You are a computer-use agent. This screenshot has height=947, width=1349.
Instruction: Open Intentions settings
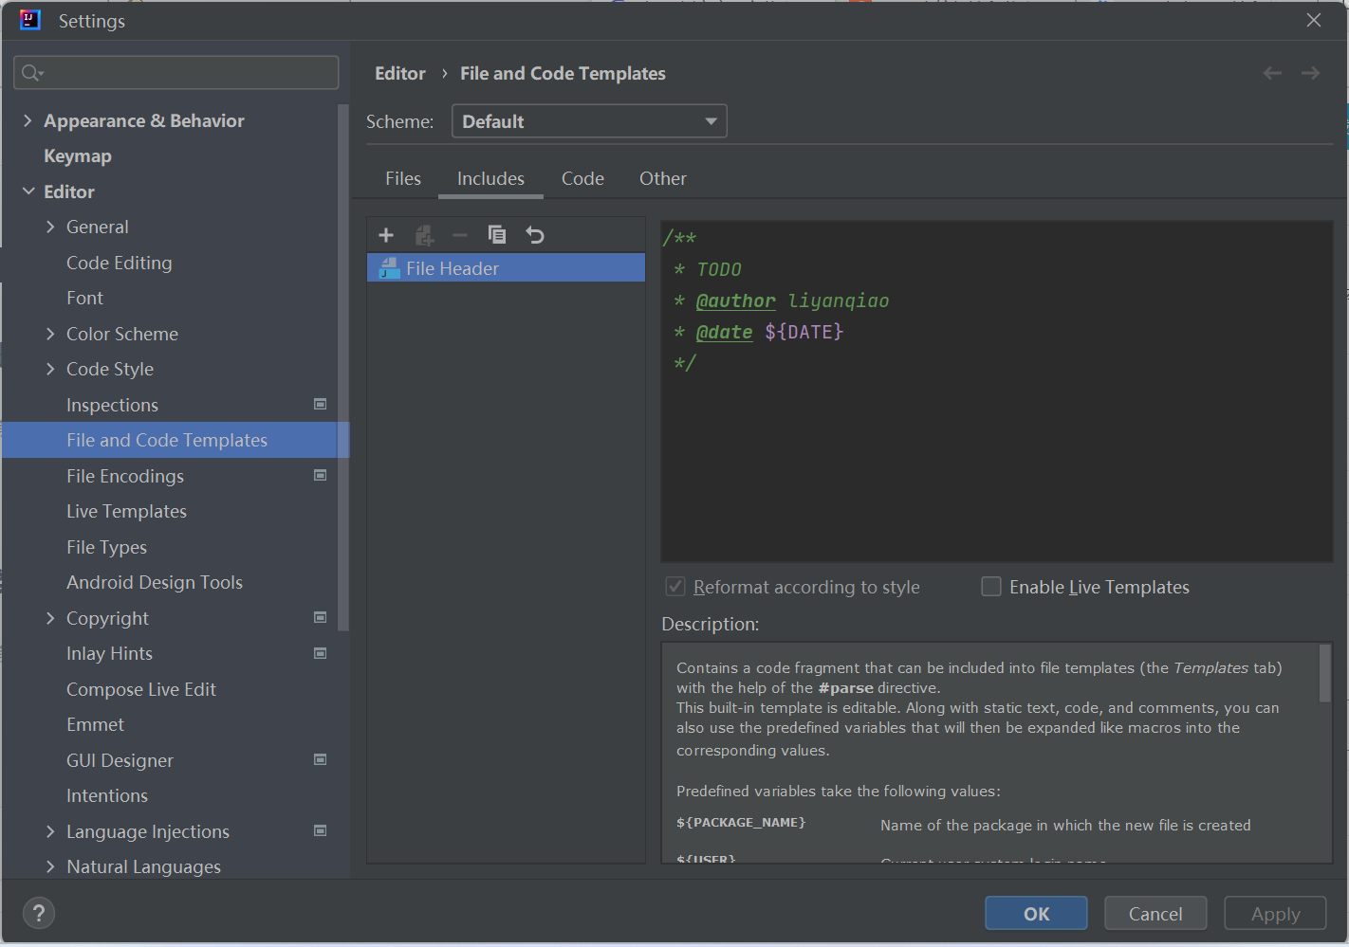click(107, 795)
